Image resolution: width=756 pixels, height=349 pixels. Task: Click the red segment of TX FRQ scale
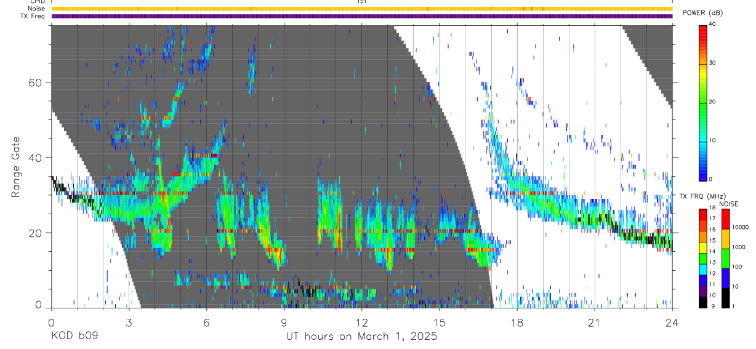pos(702,215)
